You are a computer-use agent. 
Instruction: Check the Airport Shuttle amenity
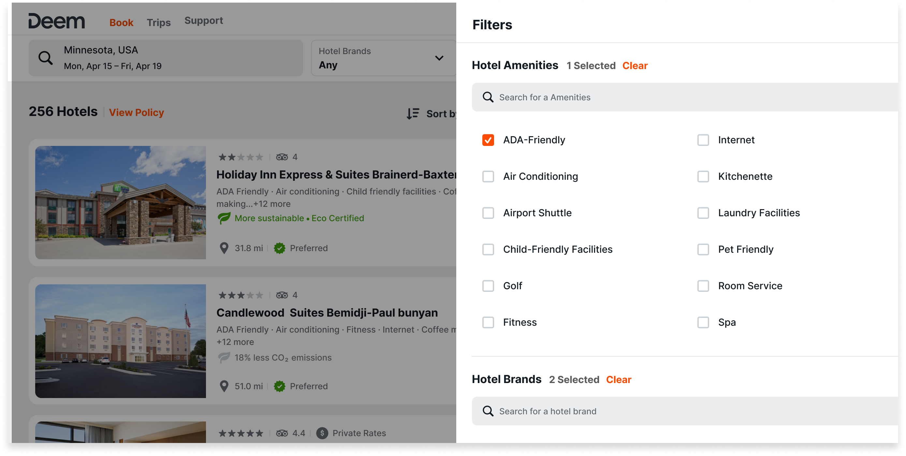488,213
